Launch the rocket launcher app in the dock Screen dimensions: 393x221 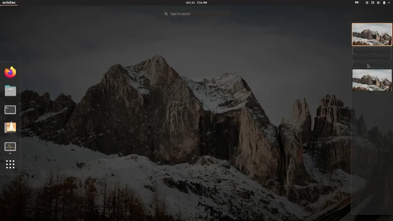click(10, 128)
